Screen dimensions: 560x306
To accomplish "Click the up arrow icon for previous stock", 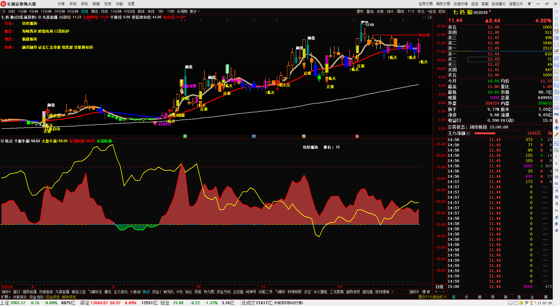I will coord(556,18).
